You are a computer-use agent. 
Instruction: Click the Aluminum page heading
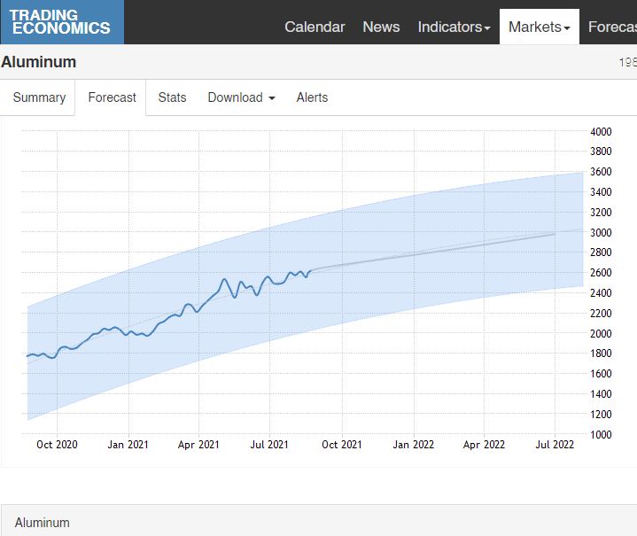pos(39,62)
